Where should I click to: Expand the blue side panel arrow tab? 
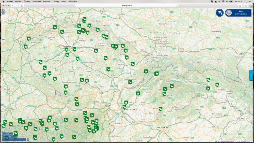pos(251,75)
